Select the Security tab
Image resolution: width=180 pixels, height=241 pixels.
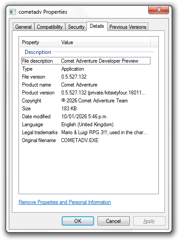(x=76, y=27)
